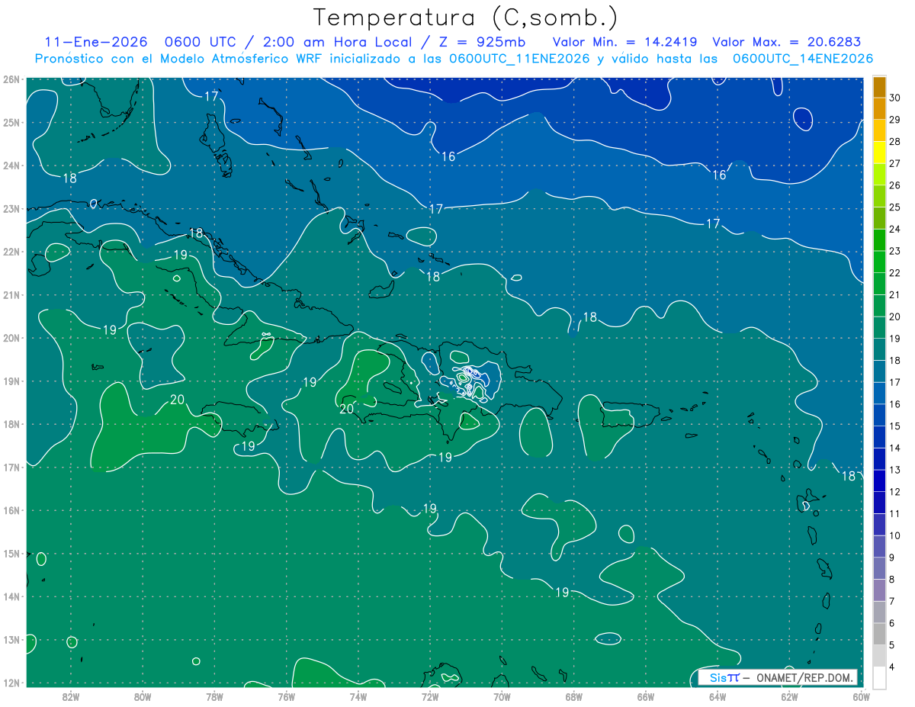Click the 15N latitude label
Screen dimensions: 915x707
pyautogui.click(x=11, y=553)
